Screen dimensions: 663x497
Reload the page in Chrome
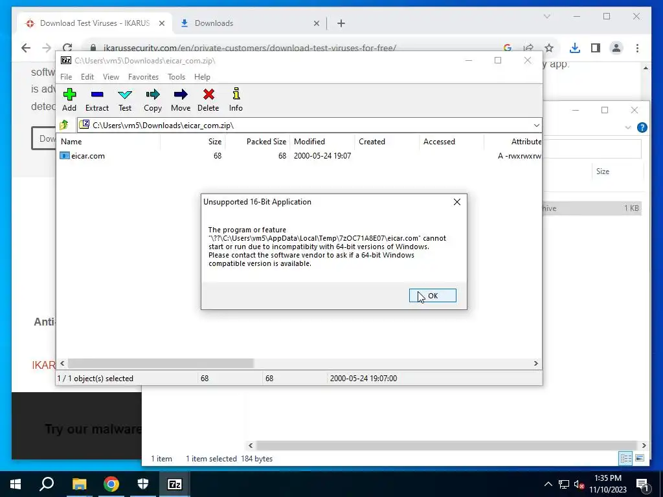pos(67,48)
